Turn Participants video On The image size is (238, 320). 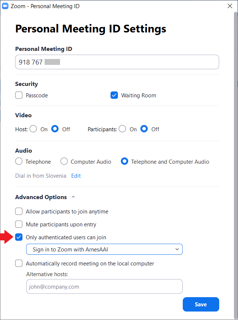(x=122, y=129)
